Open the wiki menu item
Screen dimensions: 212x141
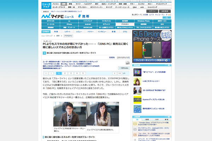pos(142,7)
